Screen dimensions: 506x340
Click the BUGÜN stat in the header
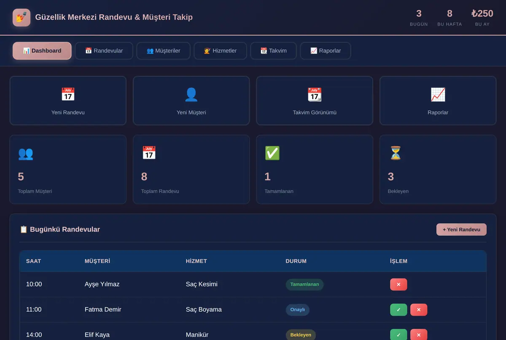[x=419, y=18]
